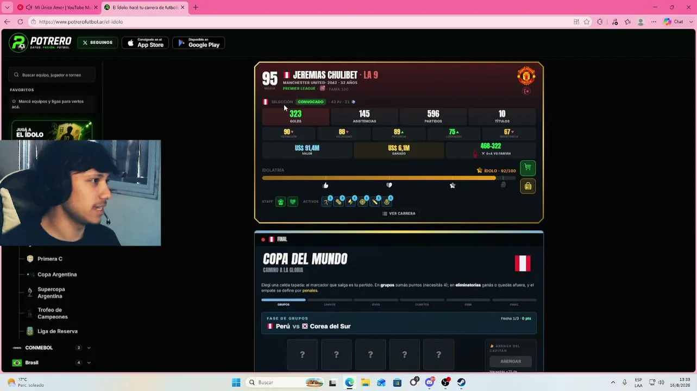Click the Manchester United club crest

pyautogui.click(x=526, y=76)
